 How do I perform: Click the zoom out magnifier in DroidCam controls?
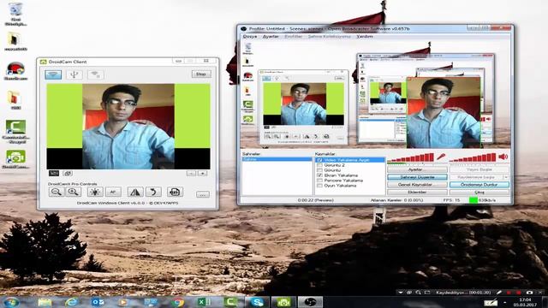[57, 192]
